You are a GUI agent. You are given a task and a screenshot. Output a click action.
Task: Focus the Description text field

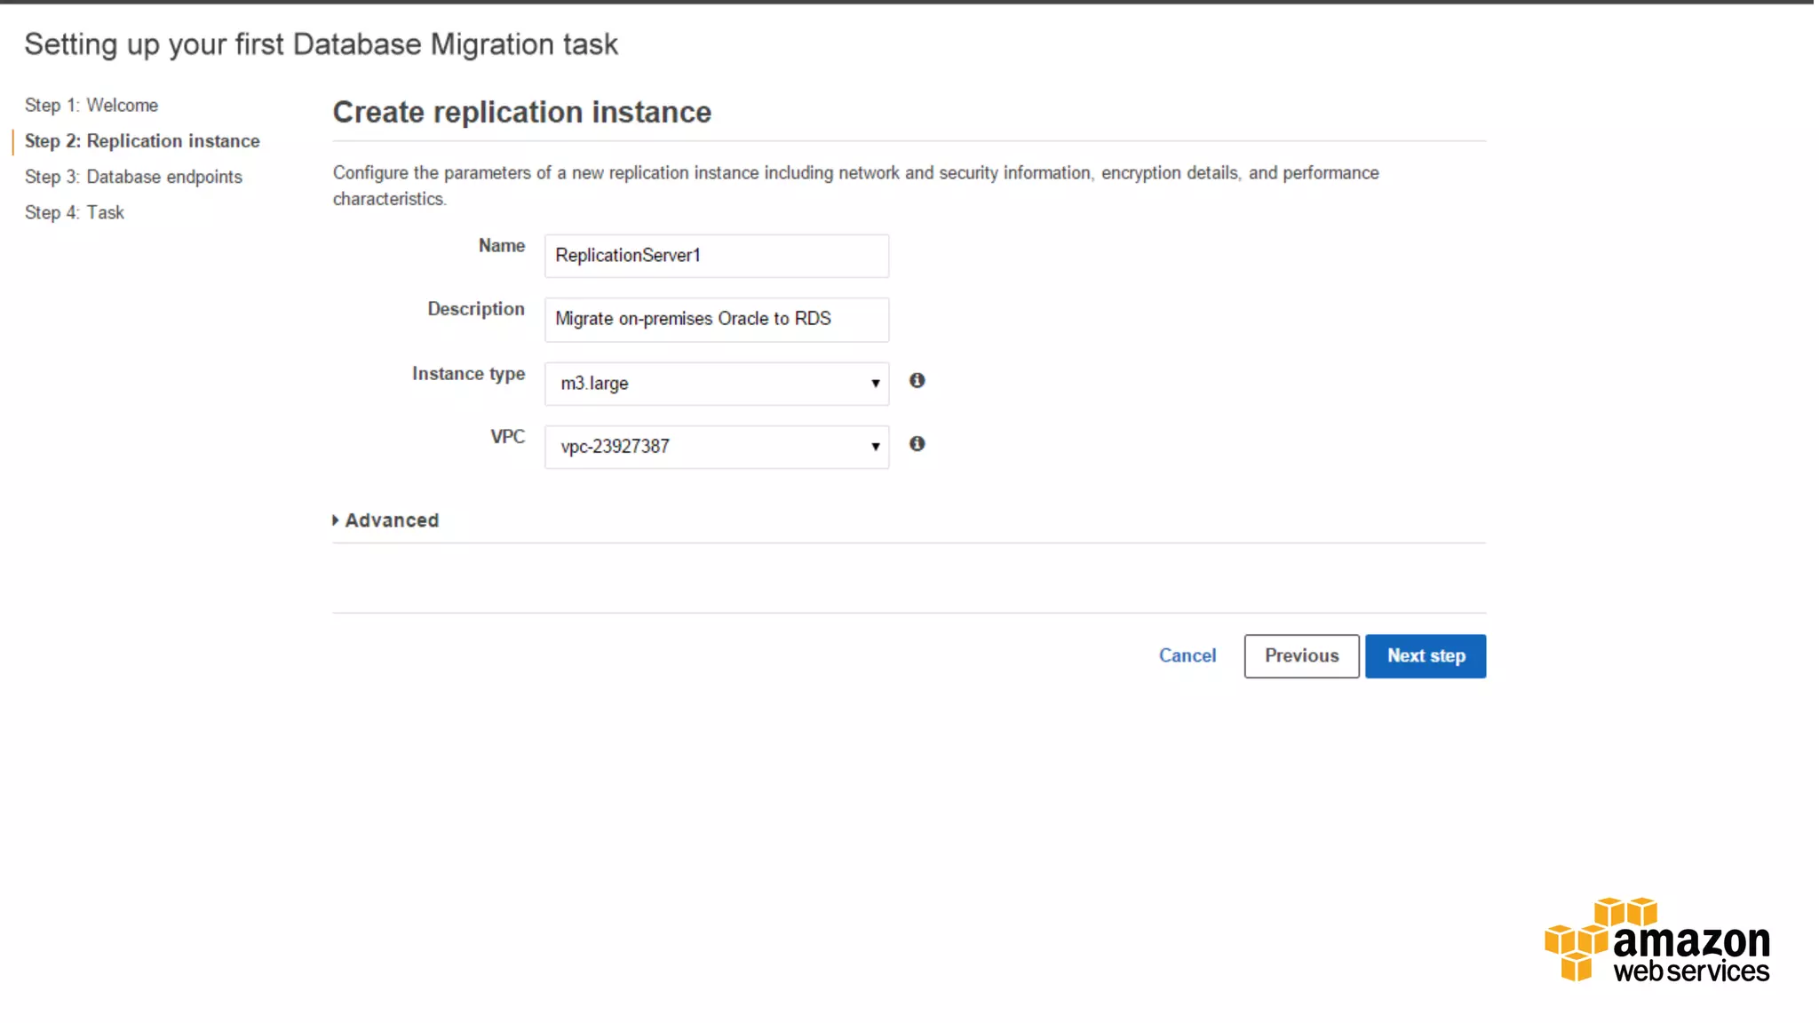click(716, 320)
